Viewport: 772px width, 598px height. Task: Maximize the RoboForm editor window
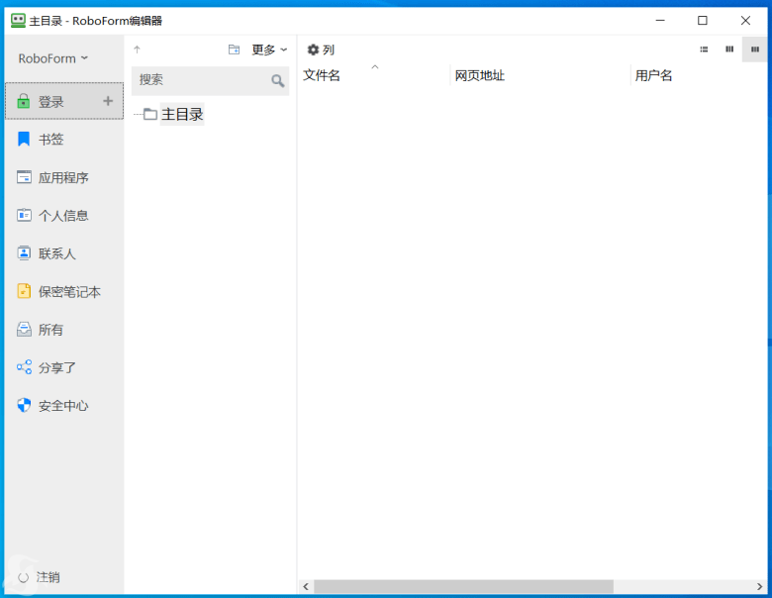703,20
